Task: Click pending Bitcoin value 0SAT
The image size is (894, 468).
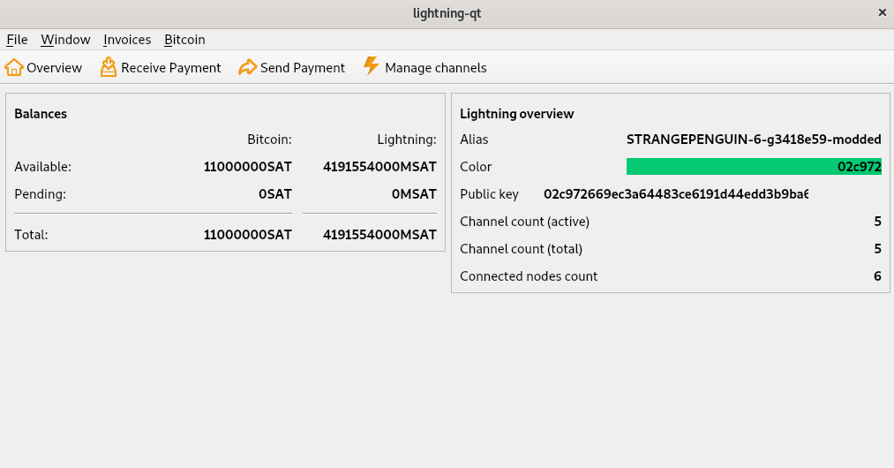Action: click(274, 194)
